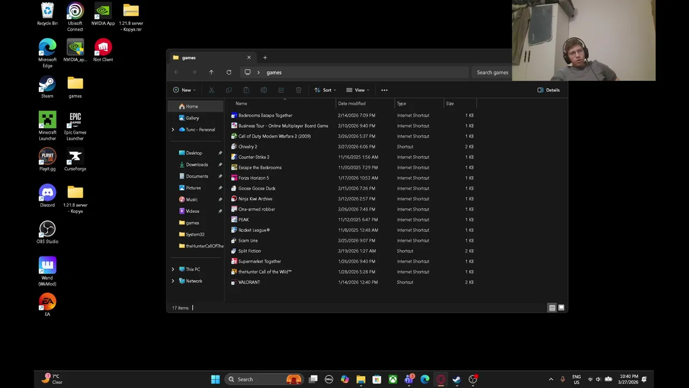Open the Xbox app from the taskbar

(x=393, y=379)
